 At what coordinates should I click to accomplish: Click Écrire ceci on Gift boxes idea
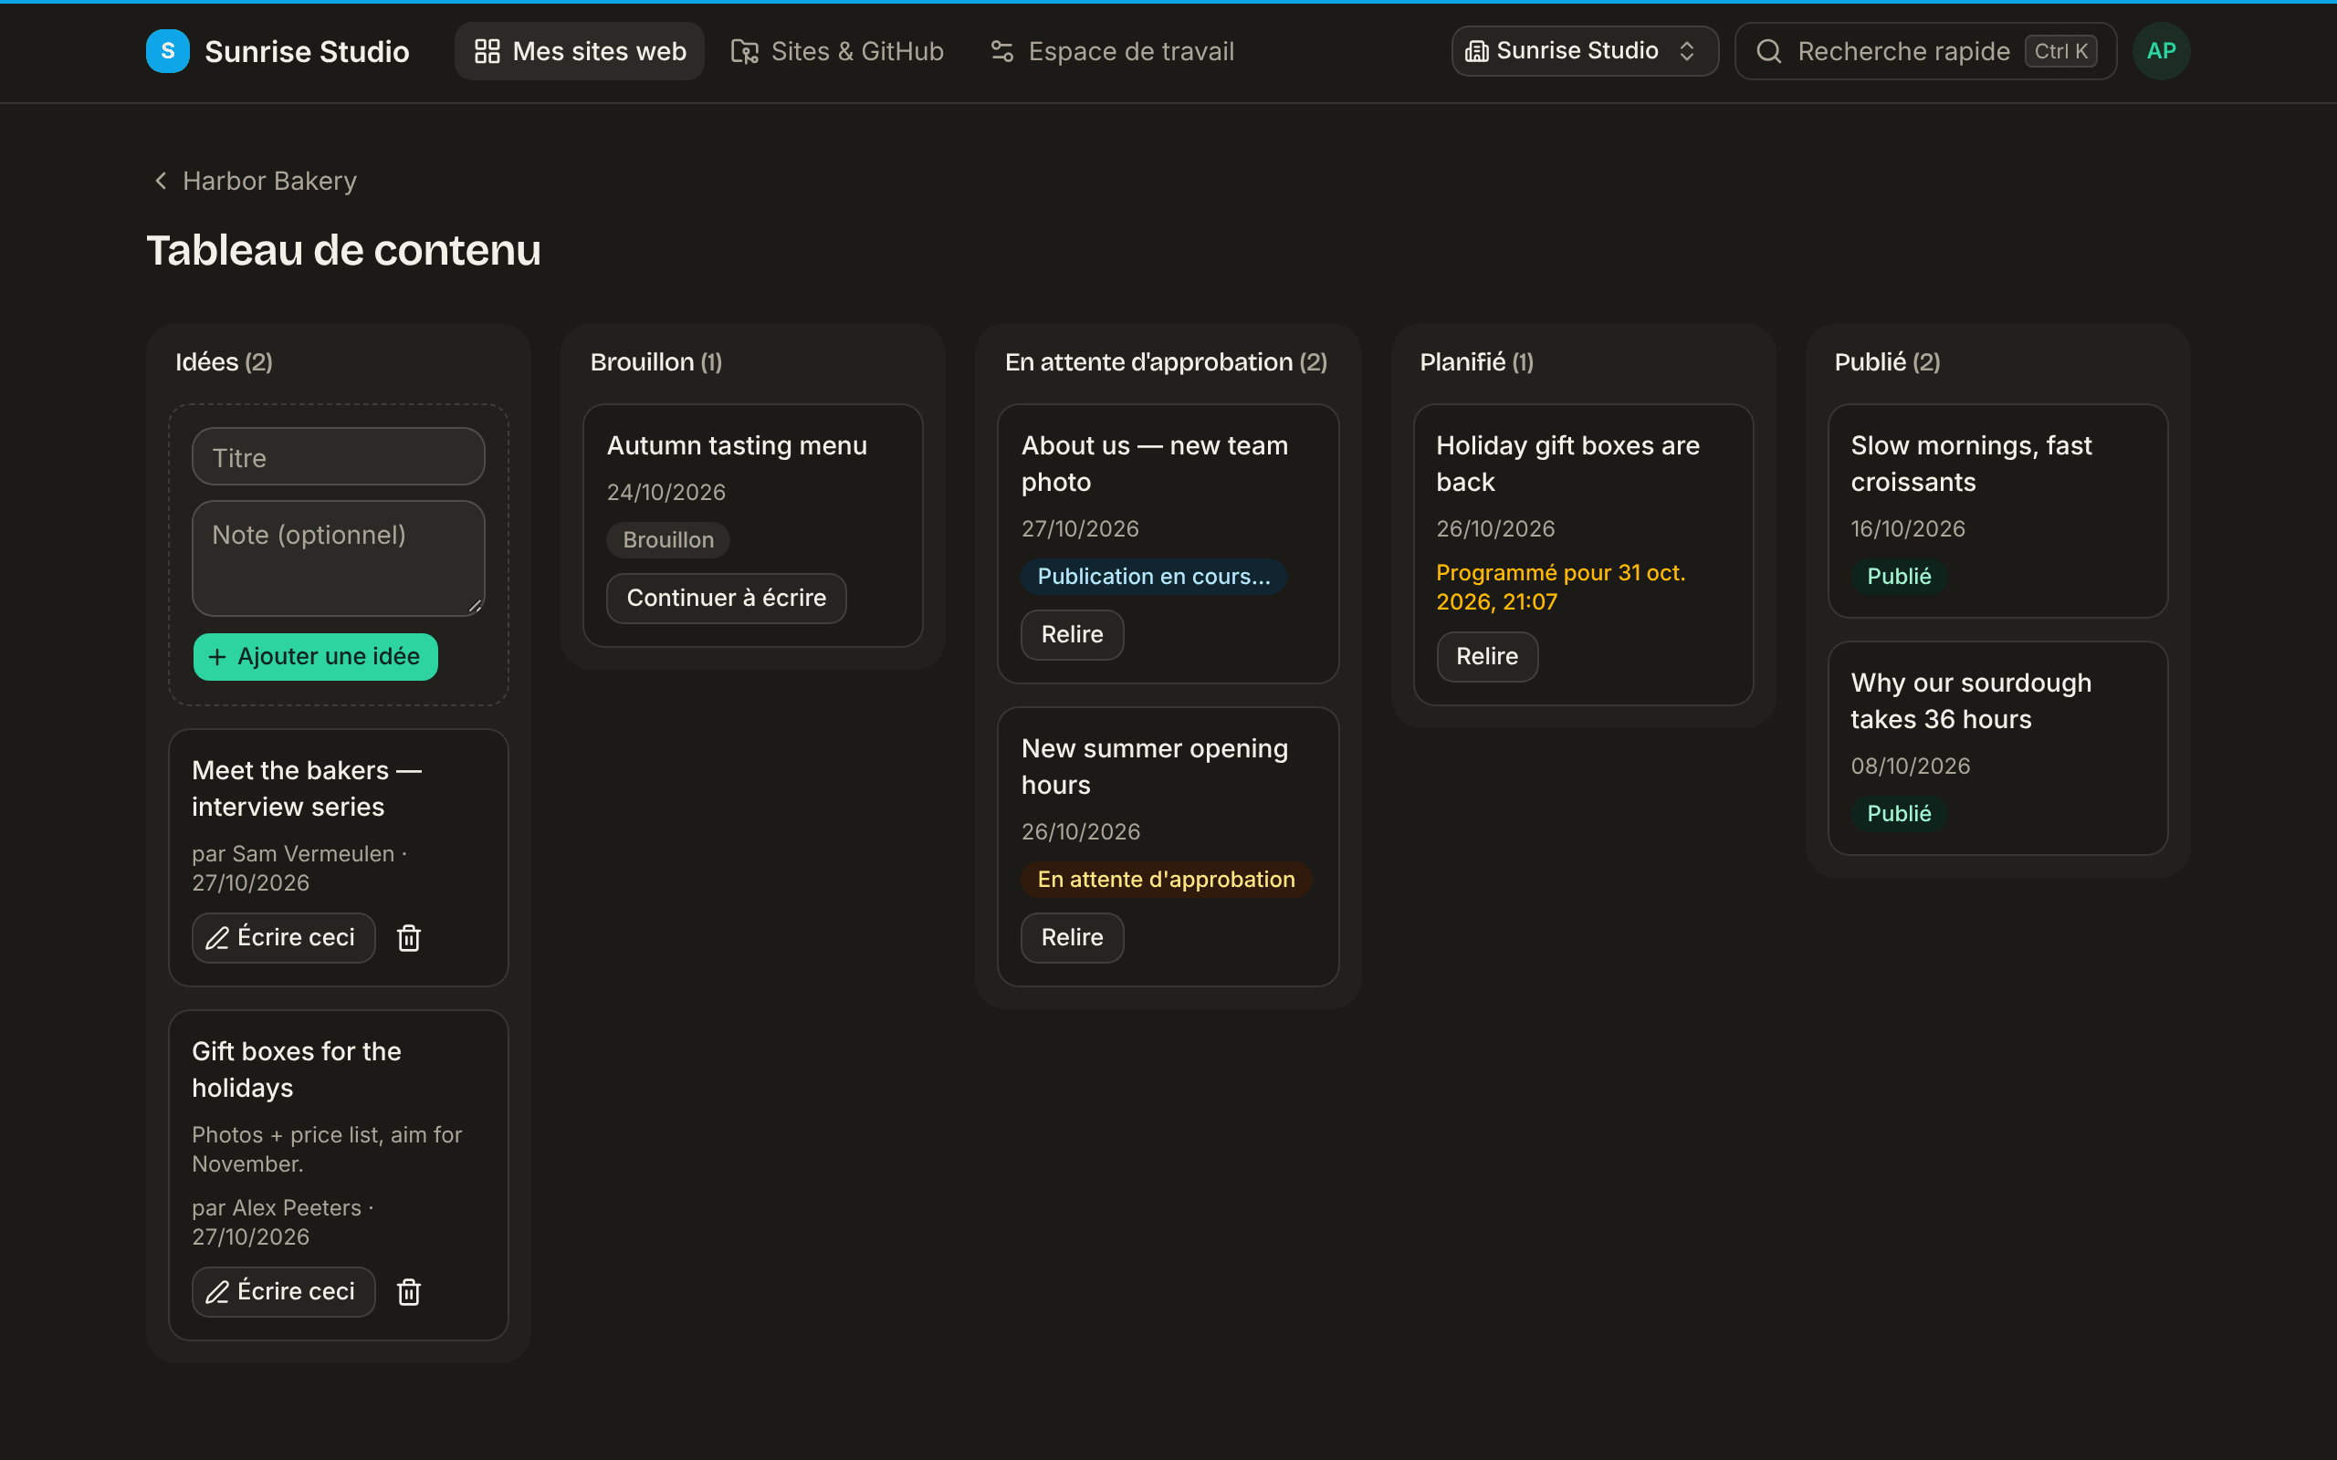click(283, 1292)
